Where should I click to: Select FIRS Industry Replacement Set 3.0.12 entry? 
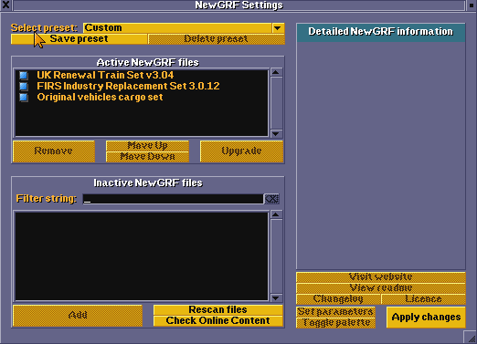(x=142, y=86)
